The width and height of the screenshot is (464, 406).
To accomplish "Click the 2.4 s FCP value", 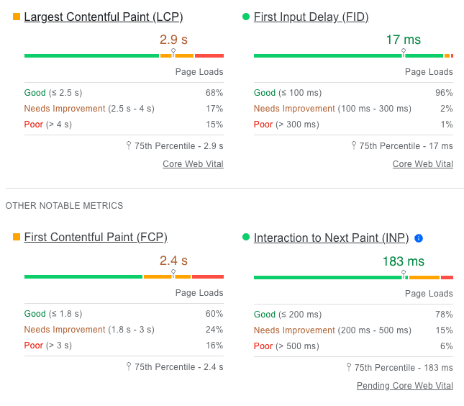I will [x=173, y=261].
